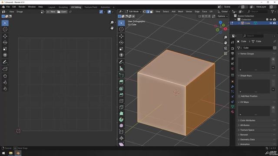Open the Render properties tab

tap(233, 49)
